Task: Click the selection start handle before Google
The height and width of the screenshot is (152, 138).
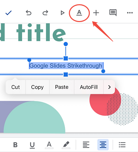Action: click(x=29, y=60)
